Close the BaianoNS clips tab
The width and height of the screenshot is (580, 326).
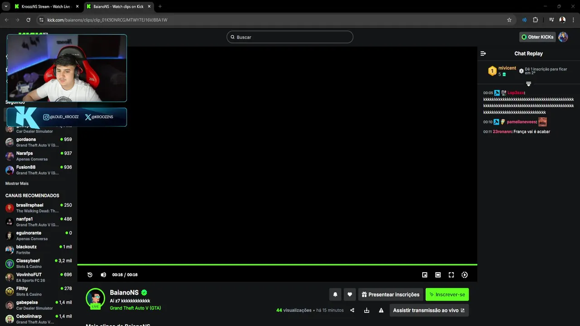150,6
